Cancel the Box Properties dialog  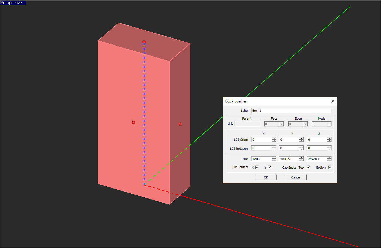coord(296,177)
